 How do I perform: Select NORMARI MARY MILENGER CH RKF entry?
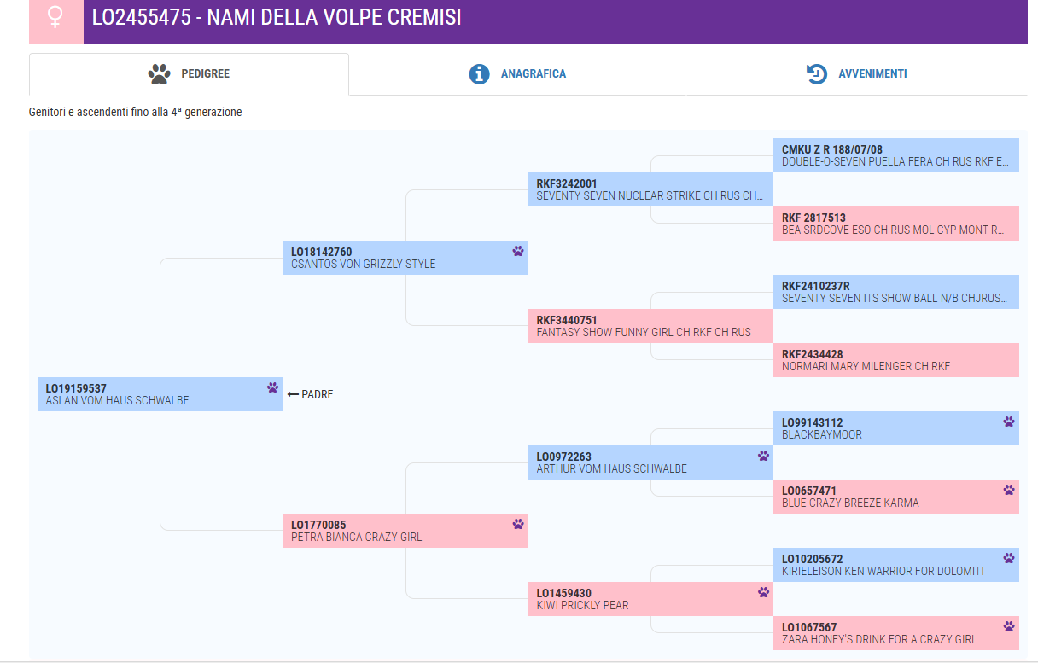pos(896,360)
